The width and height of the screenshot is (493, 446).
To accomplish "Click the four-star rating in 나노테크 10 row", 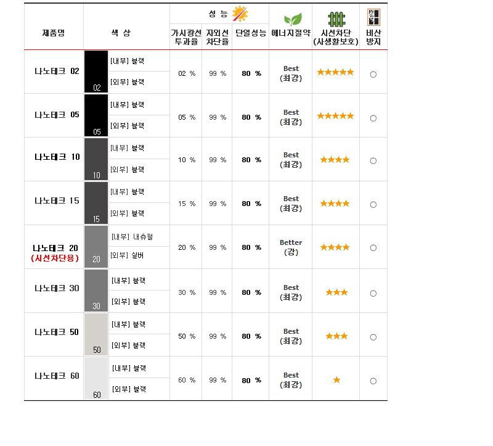I will click(335, 160).
